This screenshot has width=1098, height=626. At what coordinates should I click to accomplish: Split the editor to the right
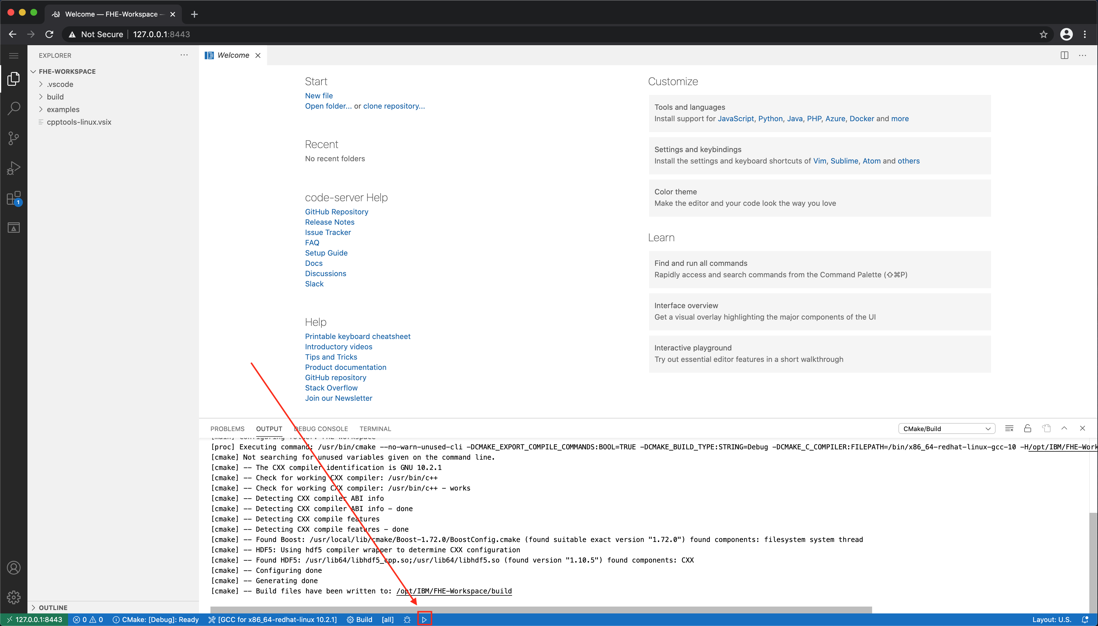(1065, 55)
